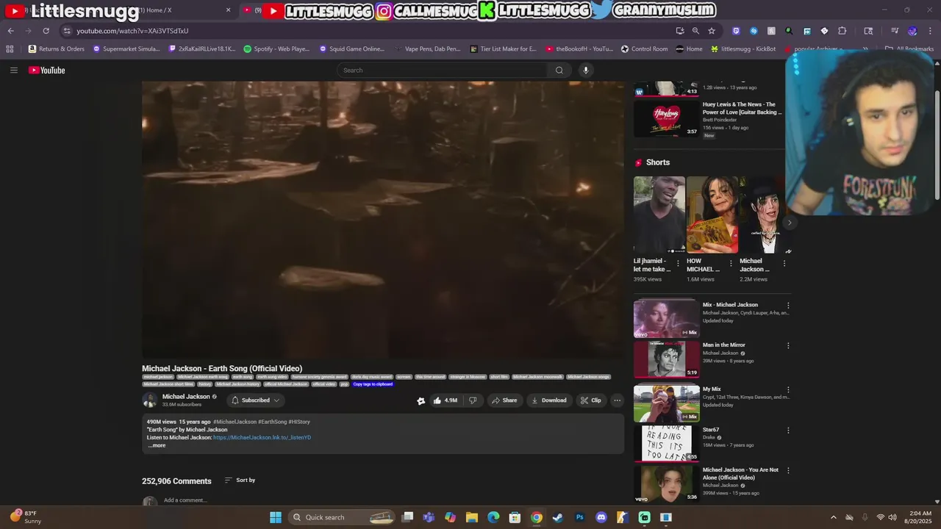
Task: Open the Squid Game Online bookmark
Action: 352,49
